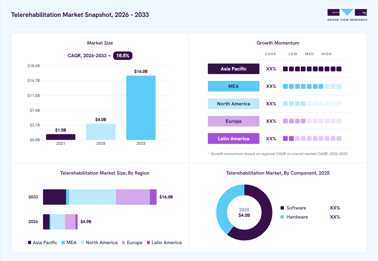The width and height of the screenshot is (378, 261).
Task: Click the MED column header
Action: tap(310, 54)
